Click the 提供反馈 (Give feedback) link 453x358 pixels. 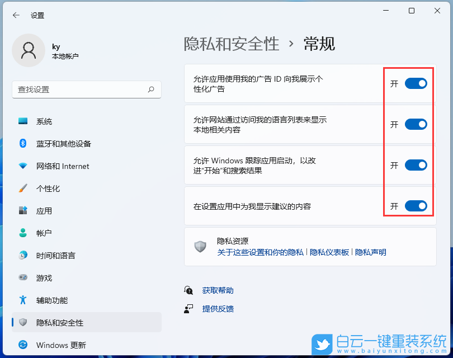pyautogui.click(x=218, y=308)
